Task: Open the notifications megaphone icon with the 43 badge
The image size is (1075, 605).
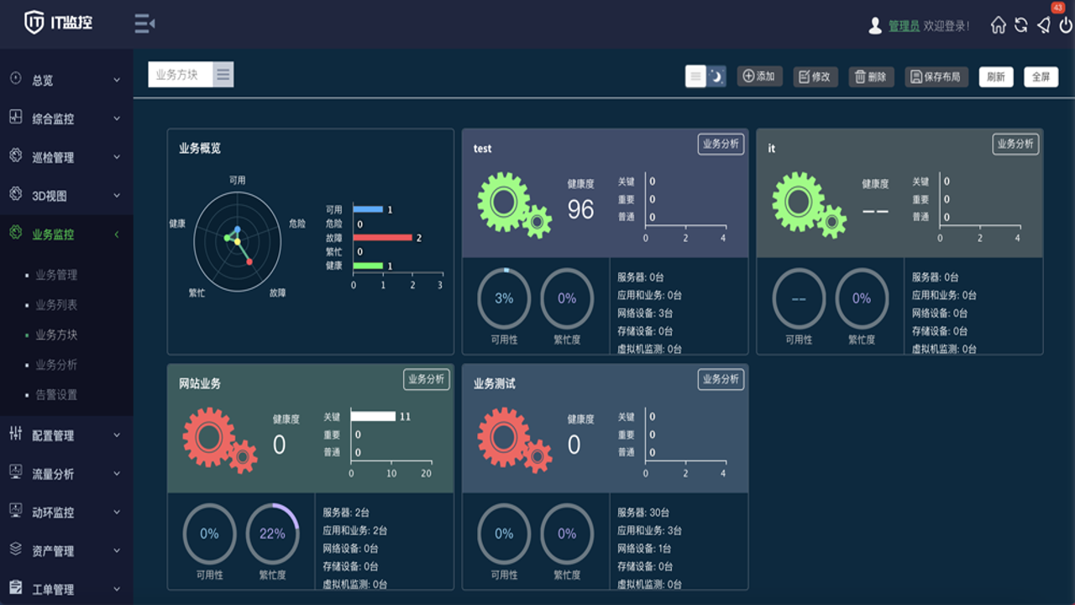Action: point(1043,25)
